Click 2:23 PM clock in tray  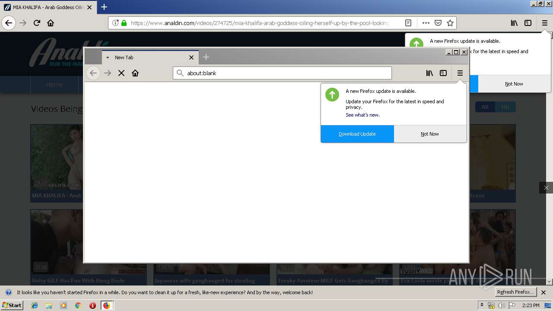coord(531,305)
